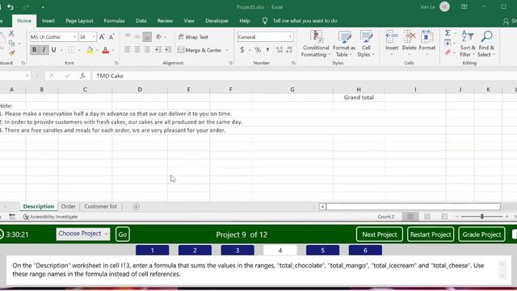This screenshot has width=517, height=291.
Task: Apply the red font color A
Action: pos(106,50)
